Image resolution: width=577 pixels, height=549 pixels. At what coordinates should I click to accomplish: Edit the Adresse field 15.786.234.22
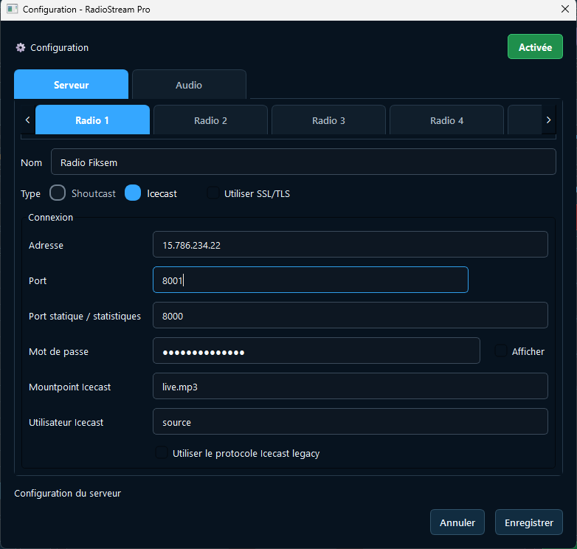[x=350, y=244]
